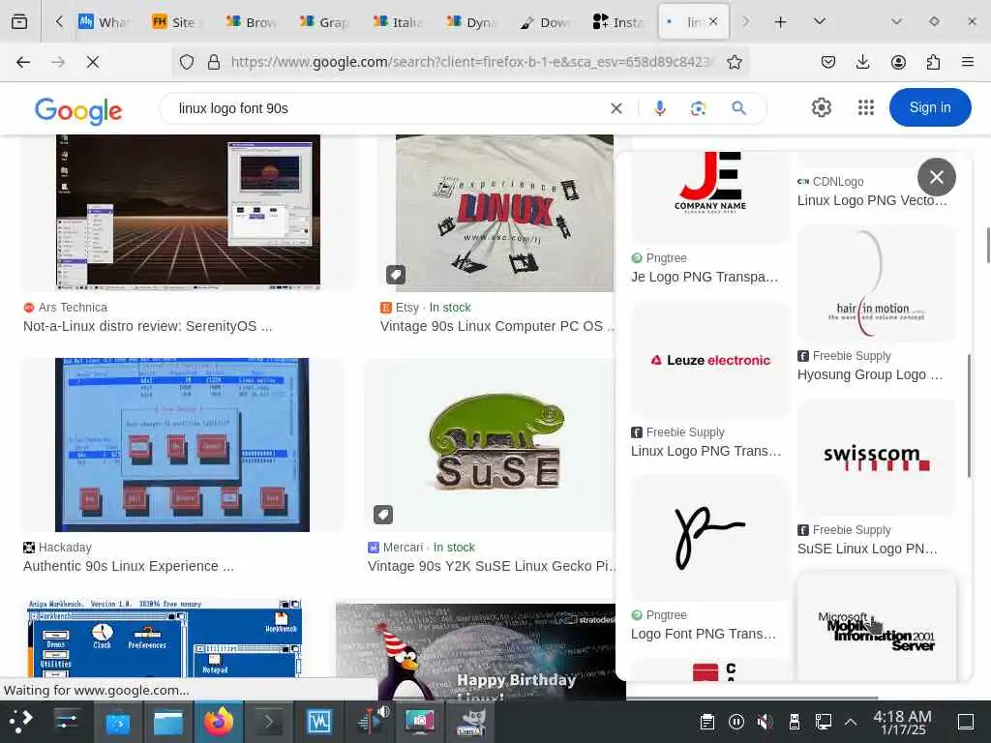Open the Downloads panel

click(x=862, y=62)
